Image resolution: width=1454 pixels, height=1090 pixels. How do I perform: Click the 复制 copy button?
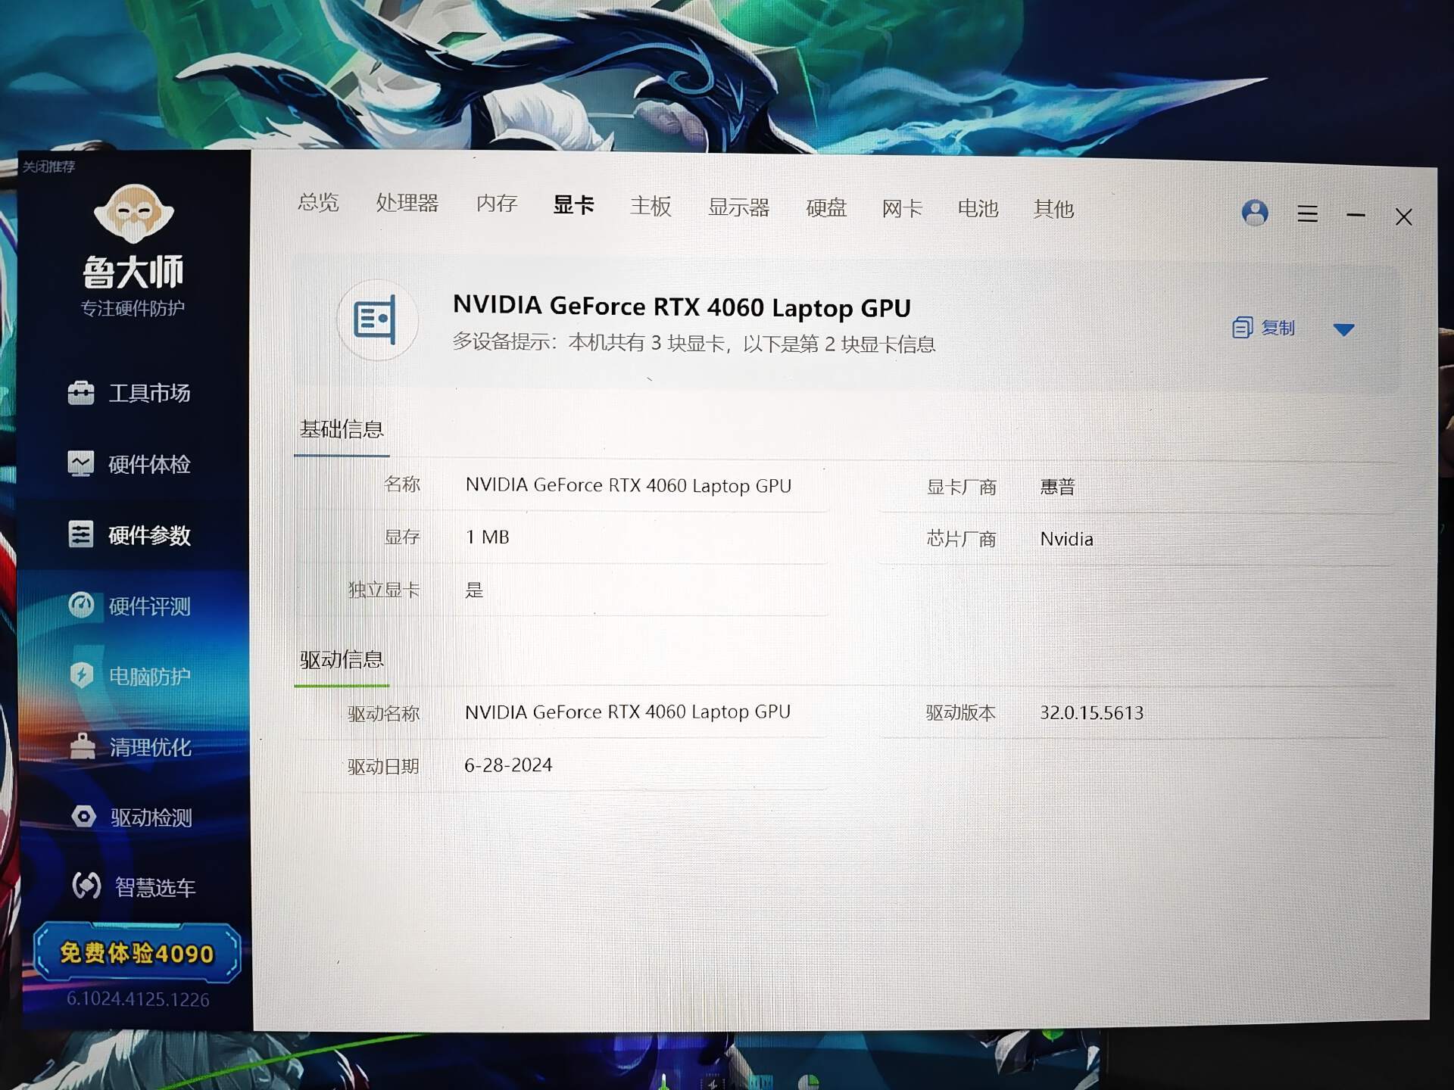click(x=1264, y=328)
